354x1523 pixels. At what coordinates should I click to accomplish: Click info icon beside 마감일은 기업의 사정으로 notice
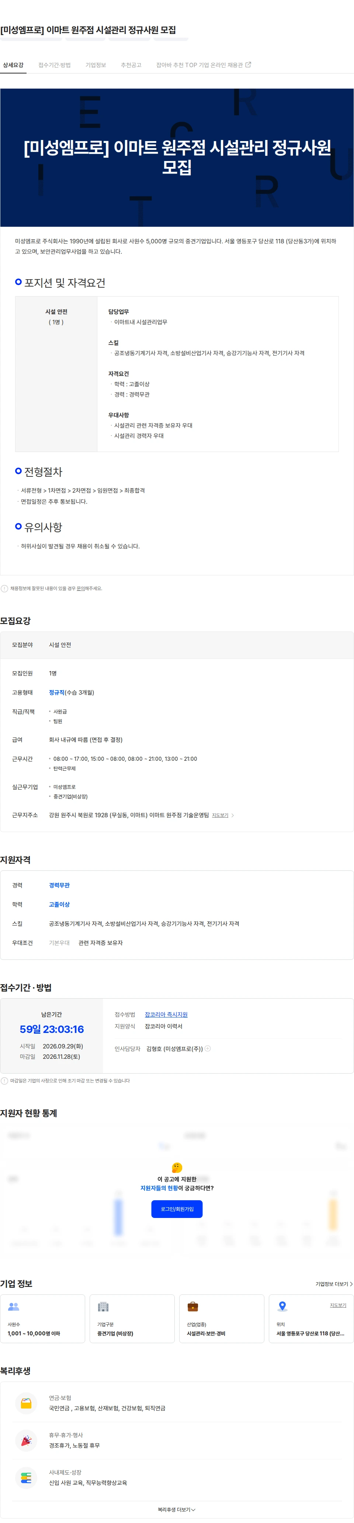click(x=5, y=1081)
